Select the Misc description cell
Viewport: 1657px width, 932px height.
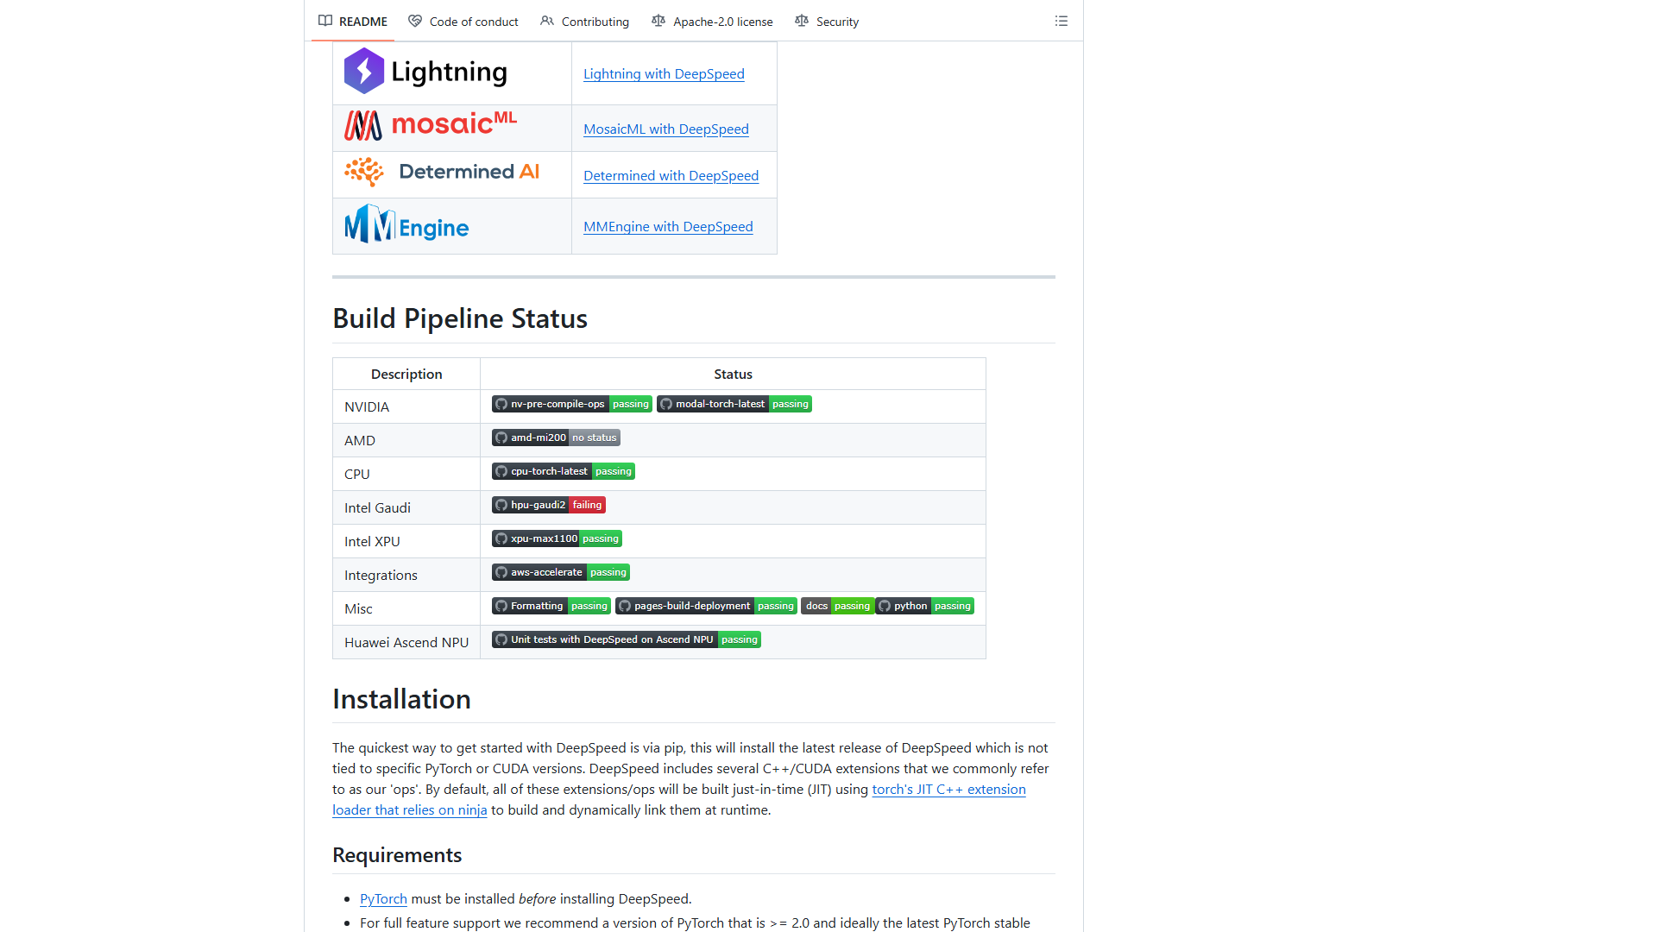(x=406, y=608)
